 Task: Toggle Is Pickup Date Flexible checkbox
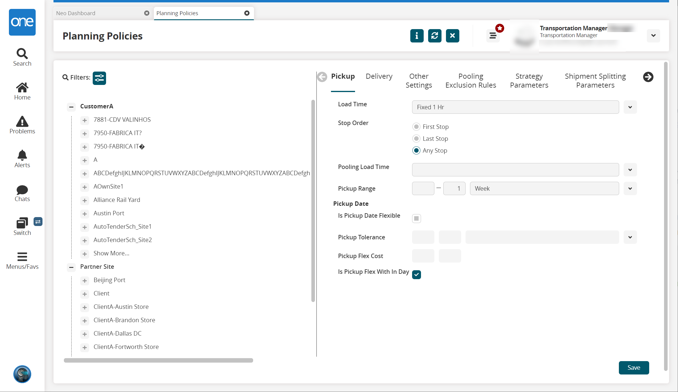[416, 219]
